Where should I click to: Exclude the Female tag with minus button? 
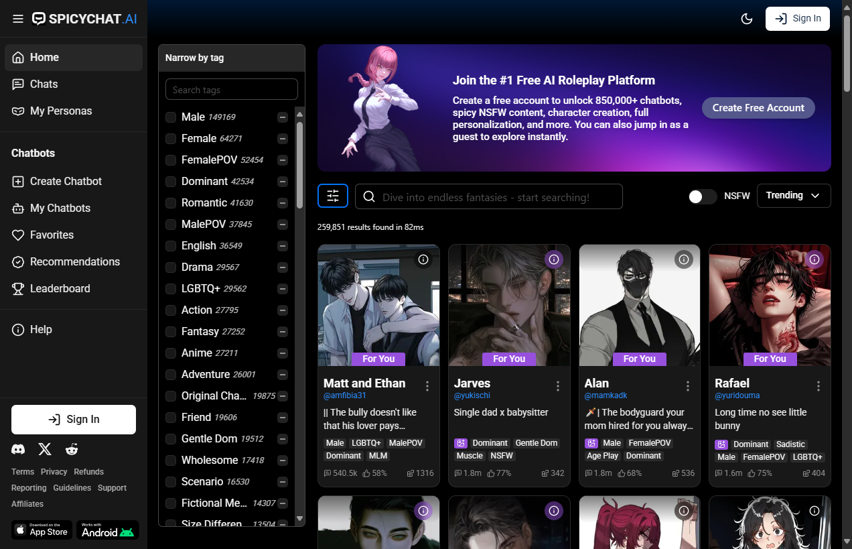point(283,139)
